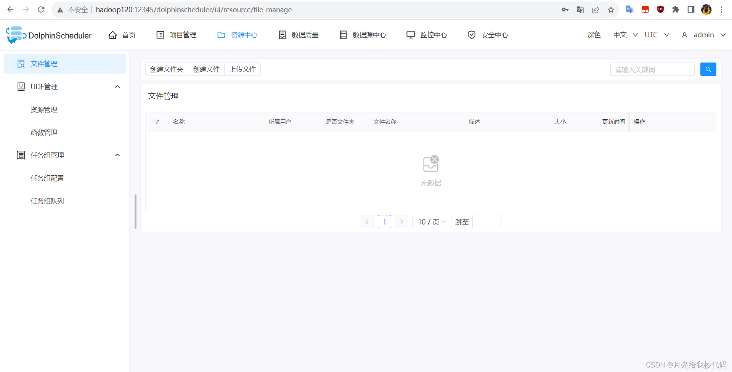Viewport: 732px width, 372px height.
Task: Click the share page icon in address bar
Action: [596, 10]
